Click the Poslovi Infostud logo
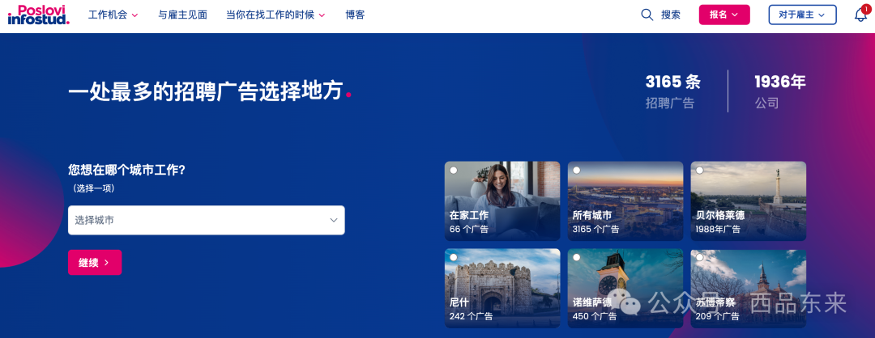 click(x=39, y=15)
